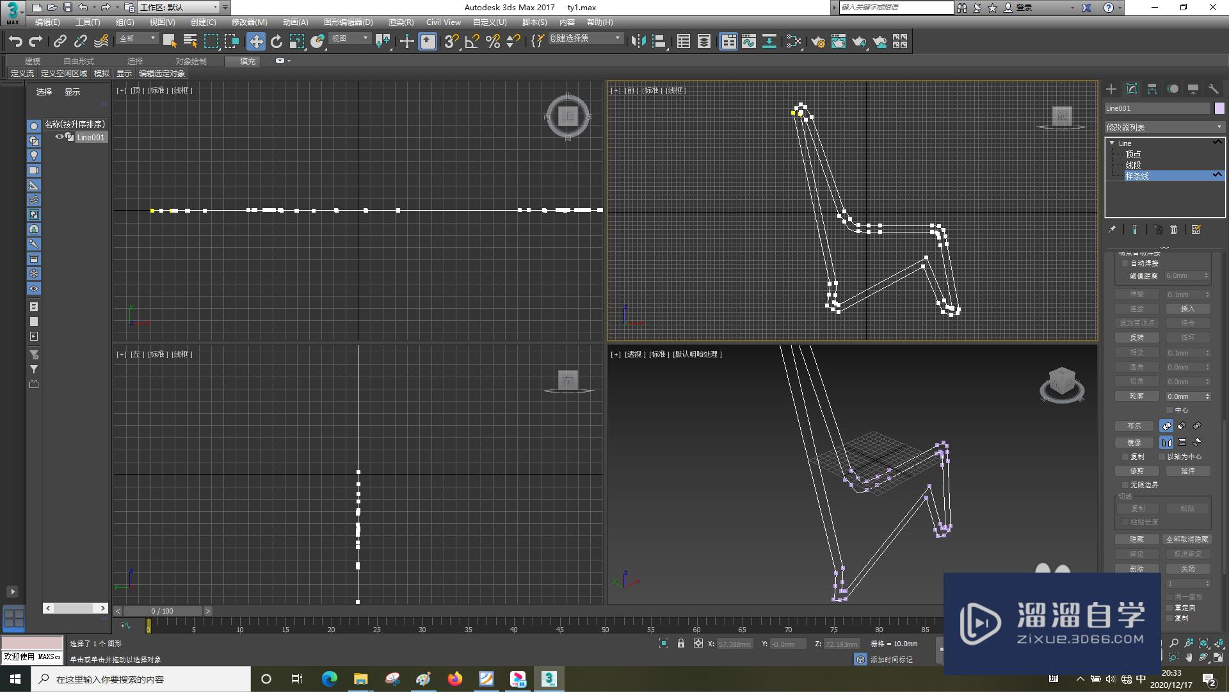Toggle the Angle Snap icon

(472, 42)
